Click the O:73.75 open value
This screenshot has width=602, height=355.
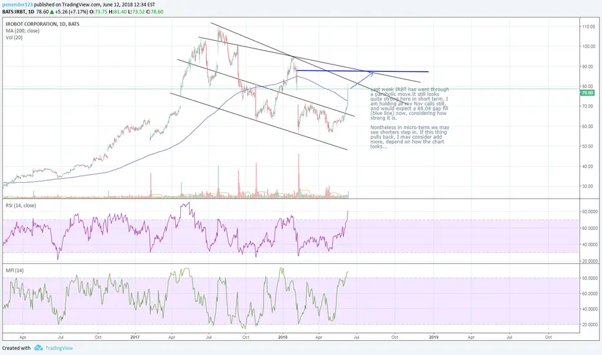click(x=98, y=12)
